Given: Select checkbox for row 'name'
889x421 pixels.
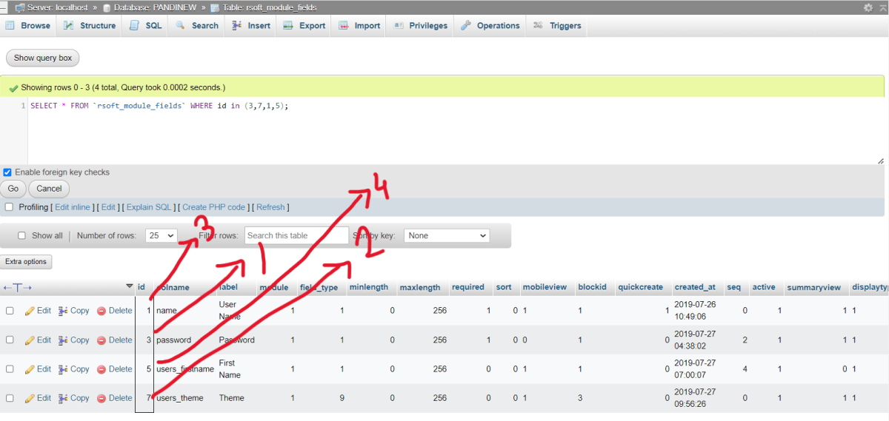Looking at the screenshot, I should (10, 311).
